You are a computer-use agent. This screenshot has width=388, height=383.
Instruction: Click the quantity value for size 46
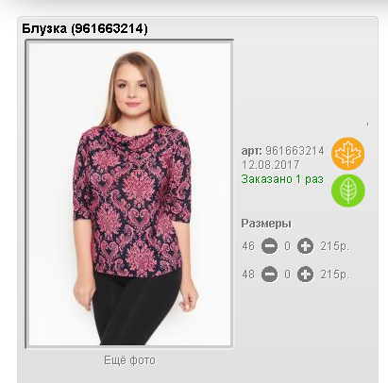coord(287,246)
